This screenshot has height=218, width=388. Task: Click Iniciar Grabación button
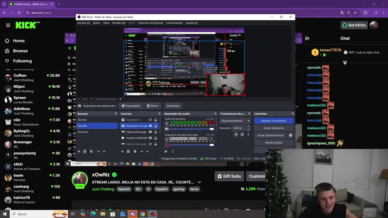(274, 128)
